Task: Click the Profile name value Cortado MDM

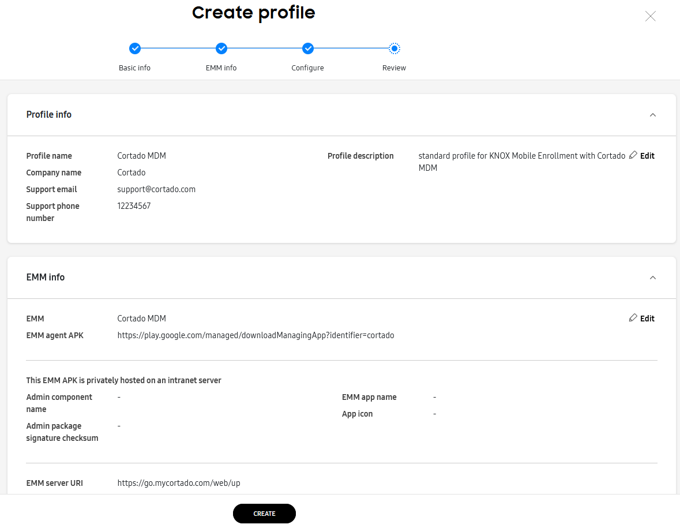Action: pos(141,156)
